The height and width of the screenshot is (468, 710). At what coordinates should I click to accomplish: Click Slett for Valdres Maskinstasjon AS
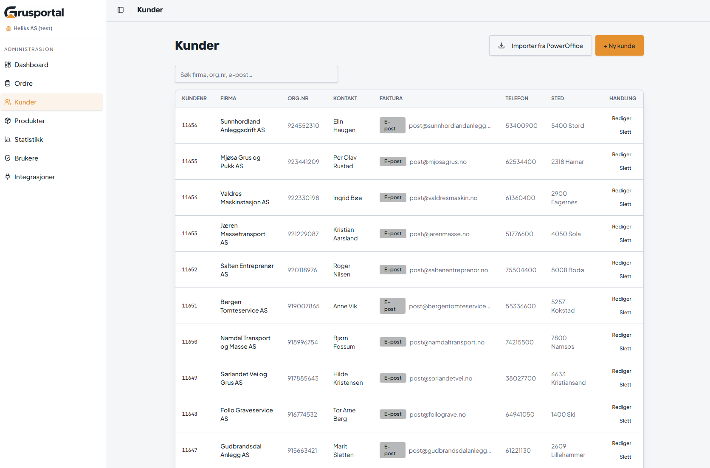click(x=625, y=204)
